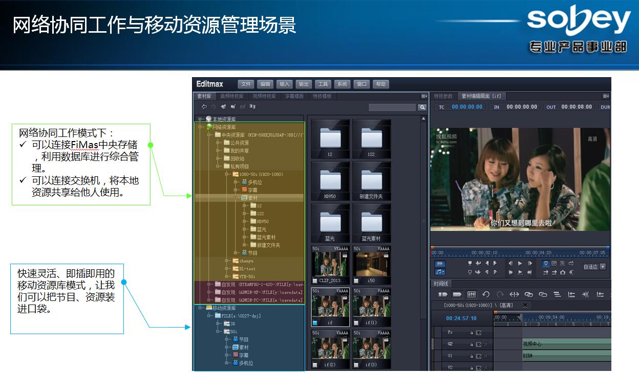Click the preview scrub ruler at 00:00:04:20
Viewport: 639px width, 374px height.
[538, 253]
